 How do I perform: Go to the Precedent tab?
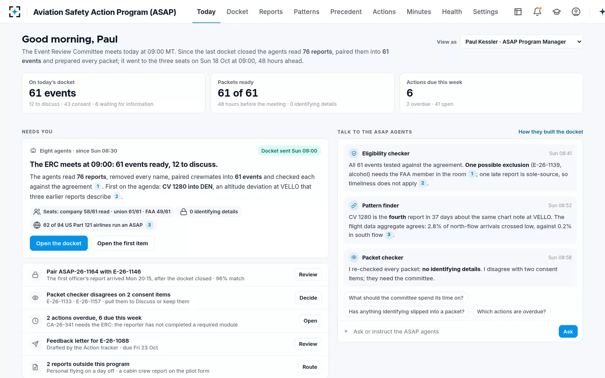click(x=346, y=12)
